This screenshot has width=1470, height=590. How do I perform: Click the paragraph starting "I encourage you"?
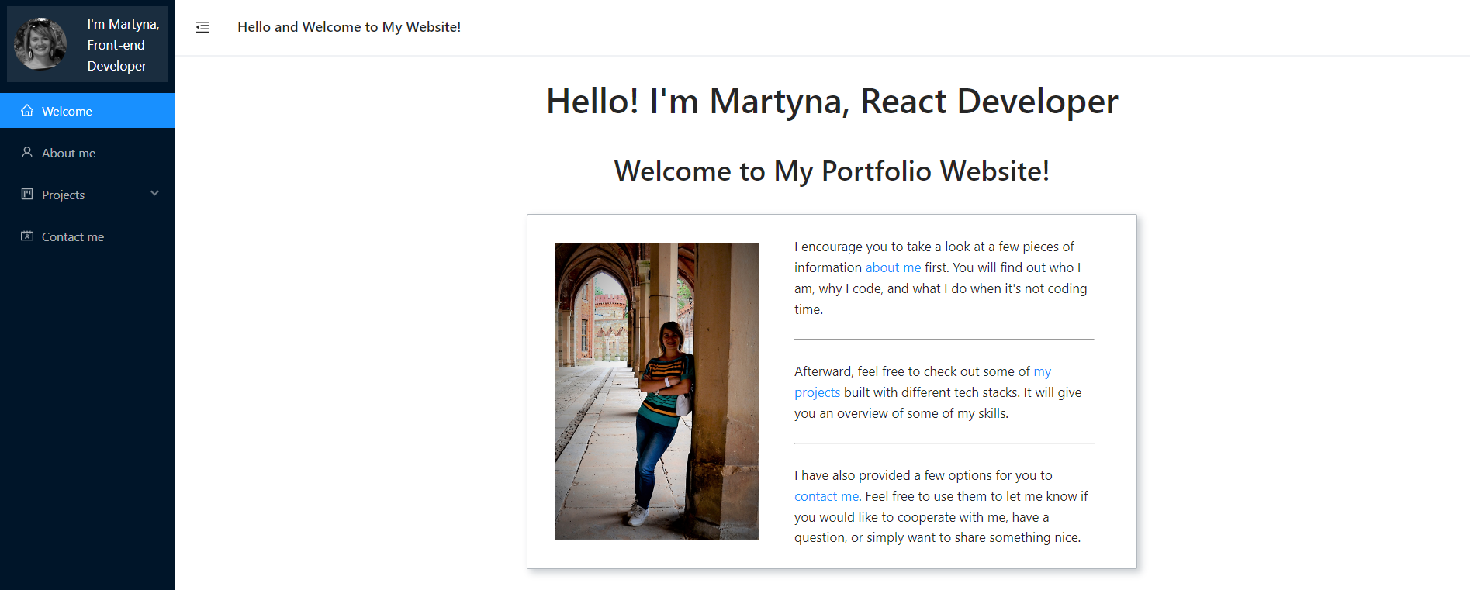click(944, 278)
